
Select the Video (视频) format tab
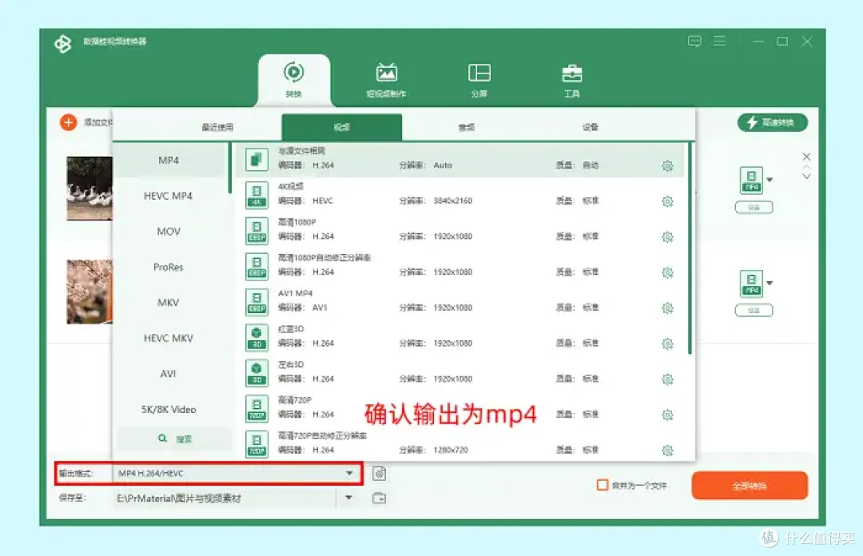[342, 127]
